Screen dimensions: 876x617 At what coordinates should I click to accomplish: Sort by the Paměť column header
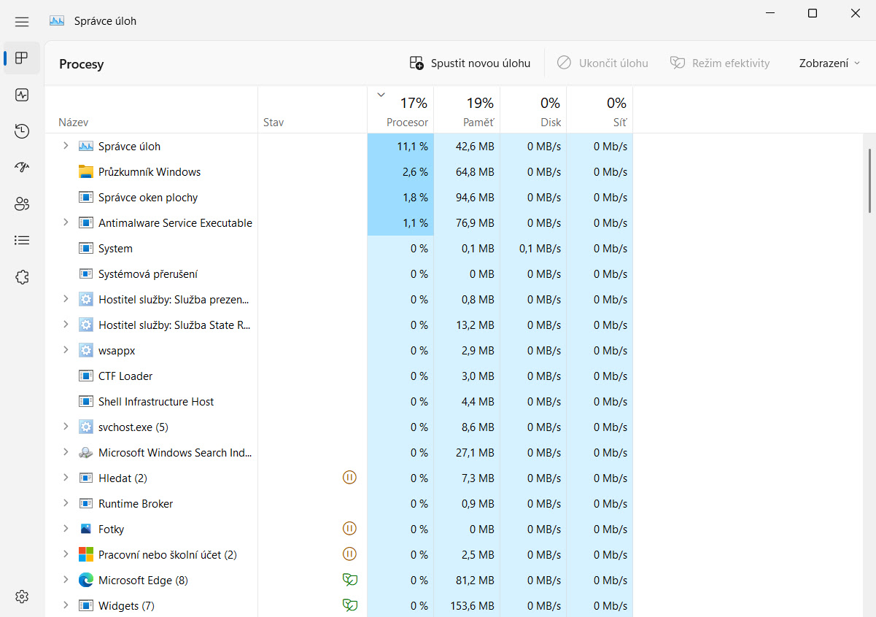467,110
